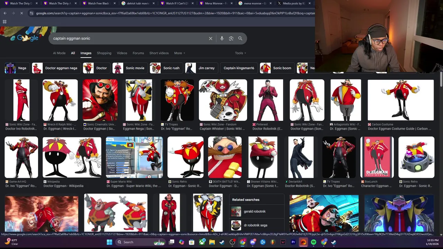Filter by the 'Doctor' chip
The height and width of the screenshot is (249, 443).
point(96,68)
